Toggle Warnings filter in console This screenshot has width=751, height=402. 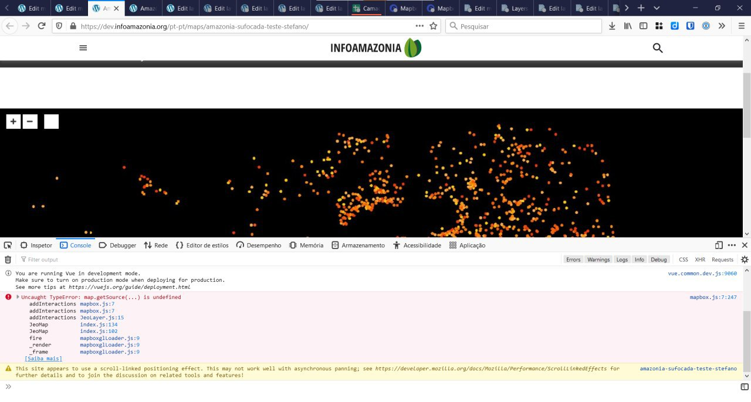click(598, 259)
